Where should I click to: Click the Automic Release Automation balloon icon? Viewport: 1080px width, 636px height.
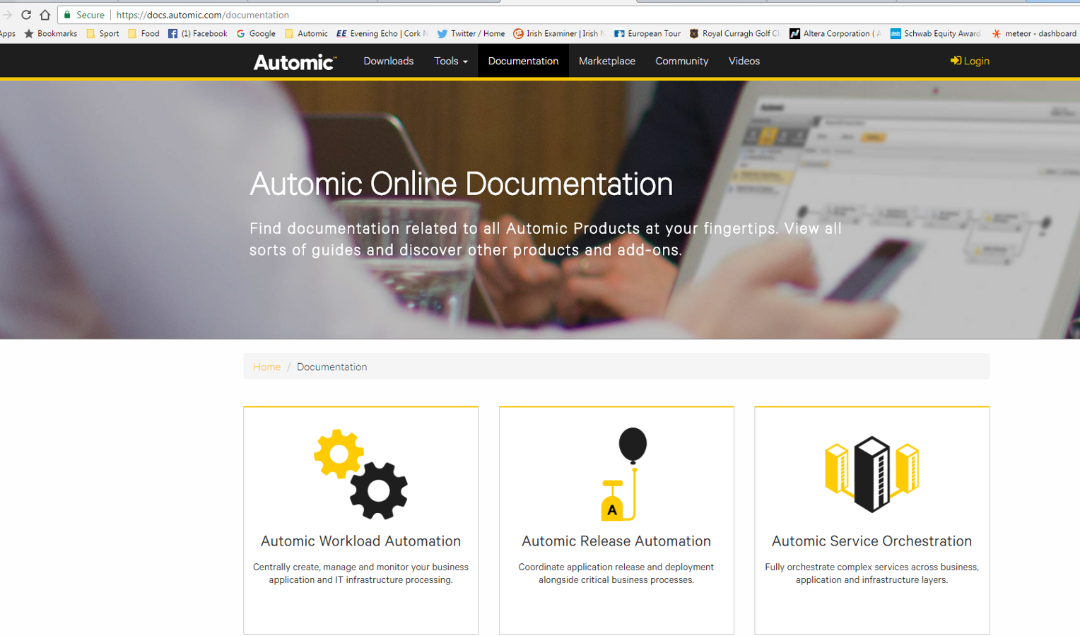616,472
